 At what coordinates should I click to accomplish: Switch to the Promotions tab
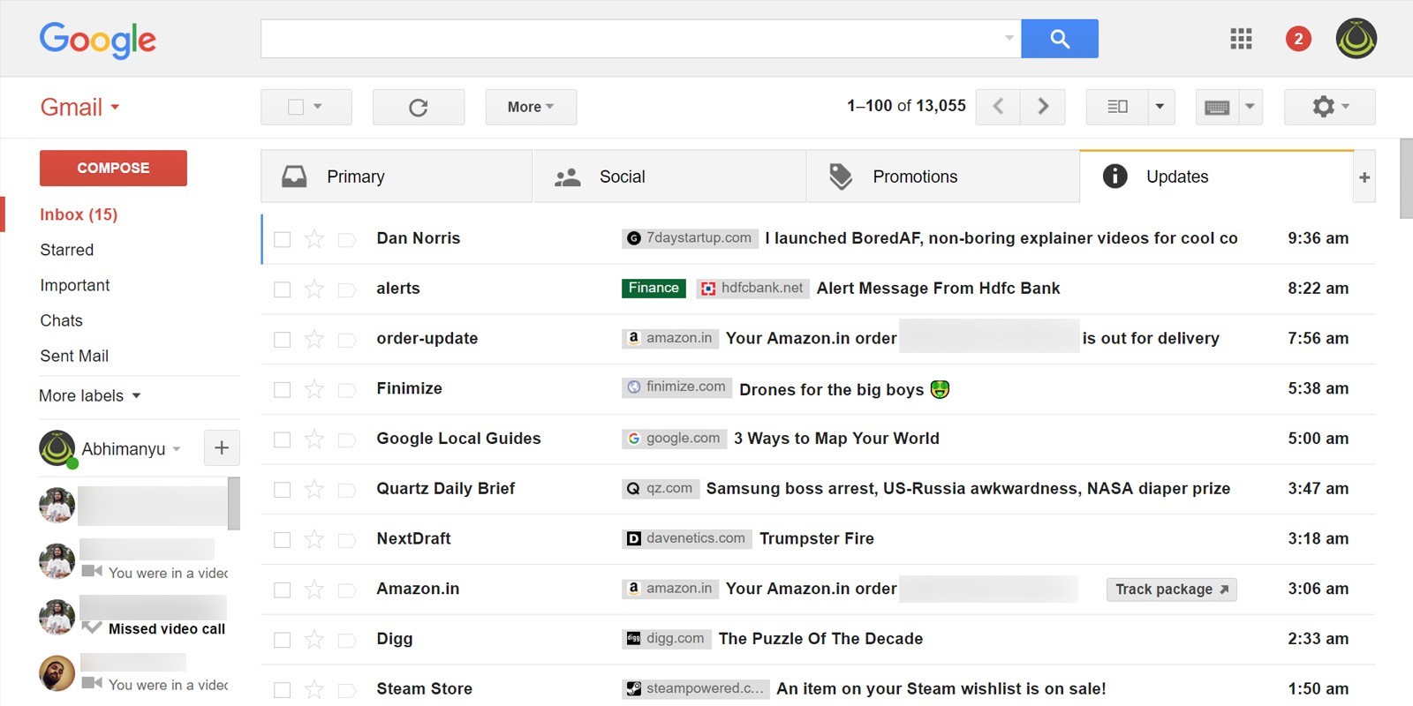click(942, 176)
